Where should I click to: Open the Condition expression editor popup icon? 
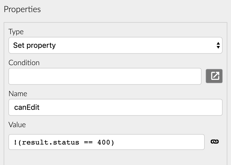click(x=214, y=76)
